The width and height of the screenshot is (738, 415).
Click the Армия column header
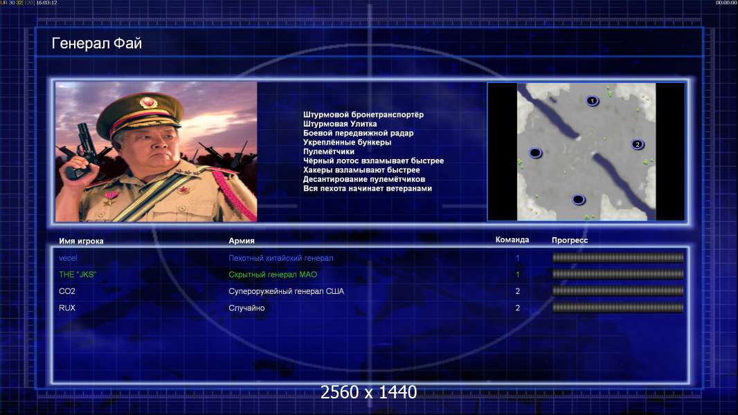(242, 241)
